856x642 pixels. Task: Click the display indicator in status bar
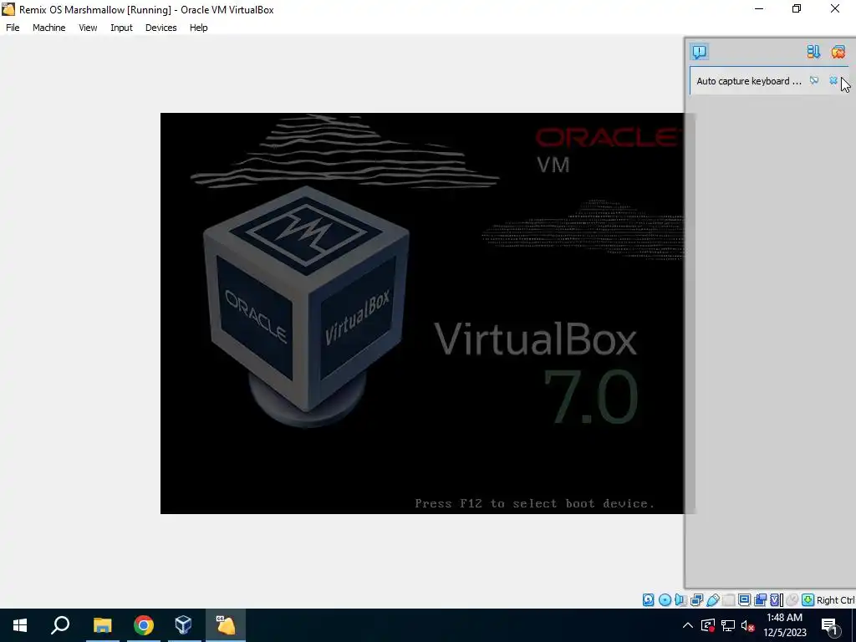point(744,600)
